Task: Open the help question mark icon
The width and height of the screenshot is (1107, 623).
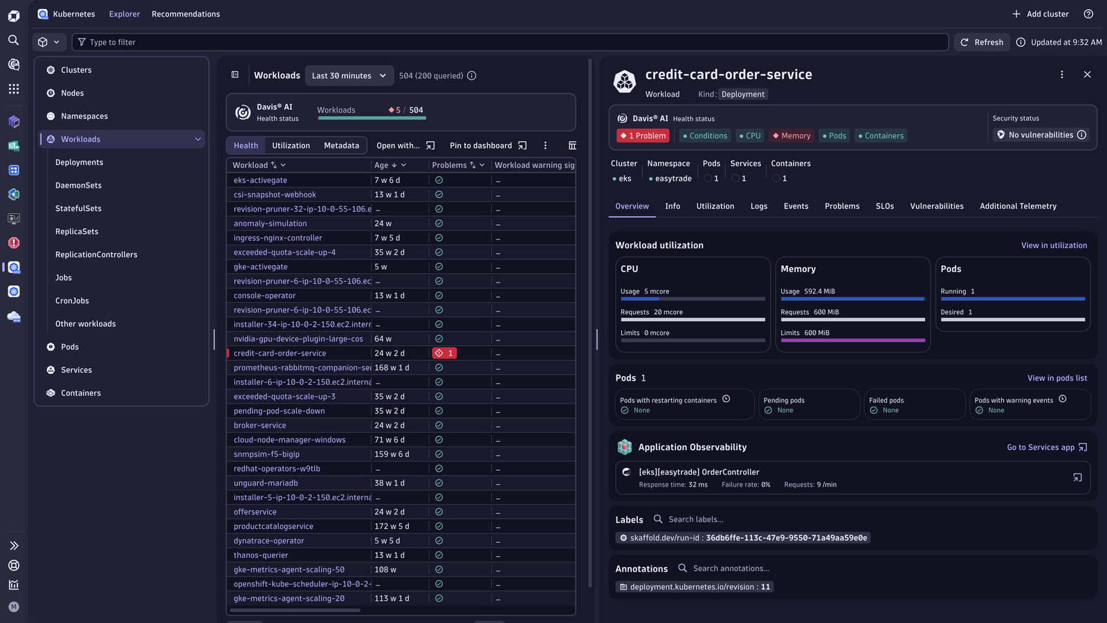Action: click(x=1088, y=14)
